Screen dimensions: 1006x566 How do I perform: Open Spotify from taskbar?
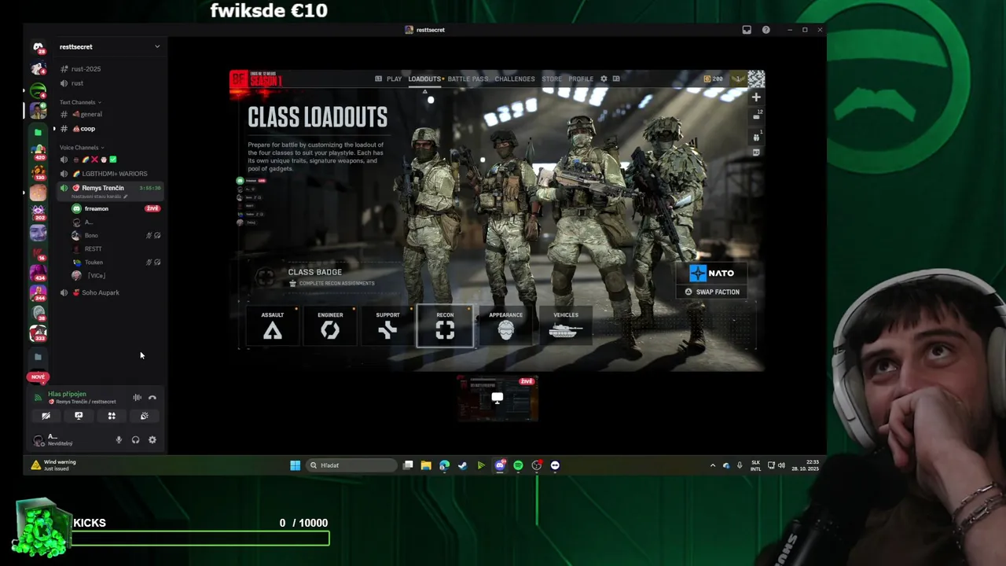(518, 465)
